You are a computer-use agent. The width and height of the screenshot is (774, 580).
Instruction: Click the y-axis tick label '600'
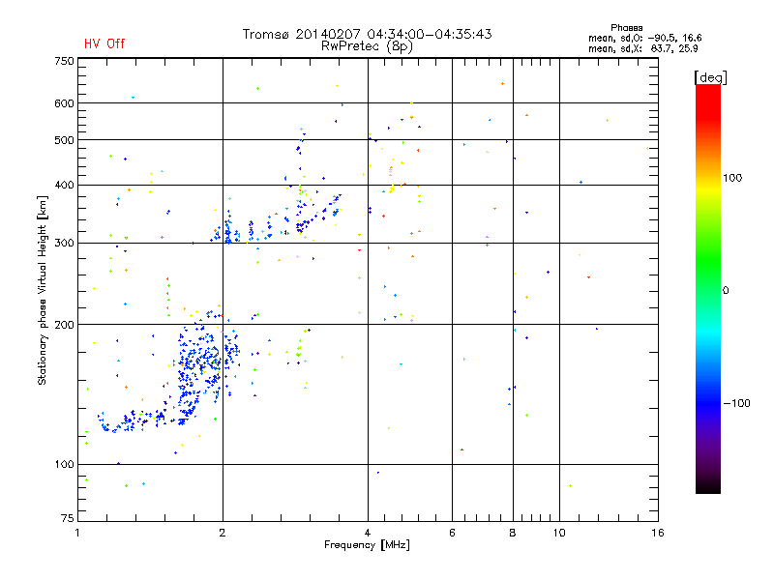tap(64, 103)
